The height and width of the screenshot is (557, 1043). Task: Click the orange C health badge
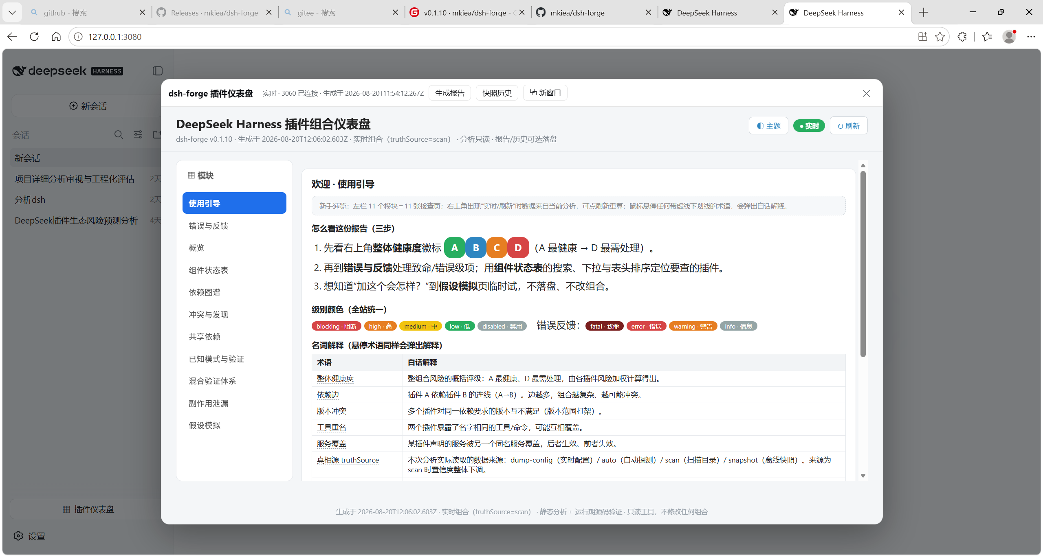coord(497,248)
